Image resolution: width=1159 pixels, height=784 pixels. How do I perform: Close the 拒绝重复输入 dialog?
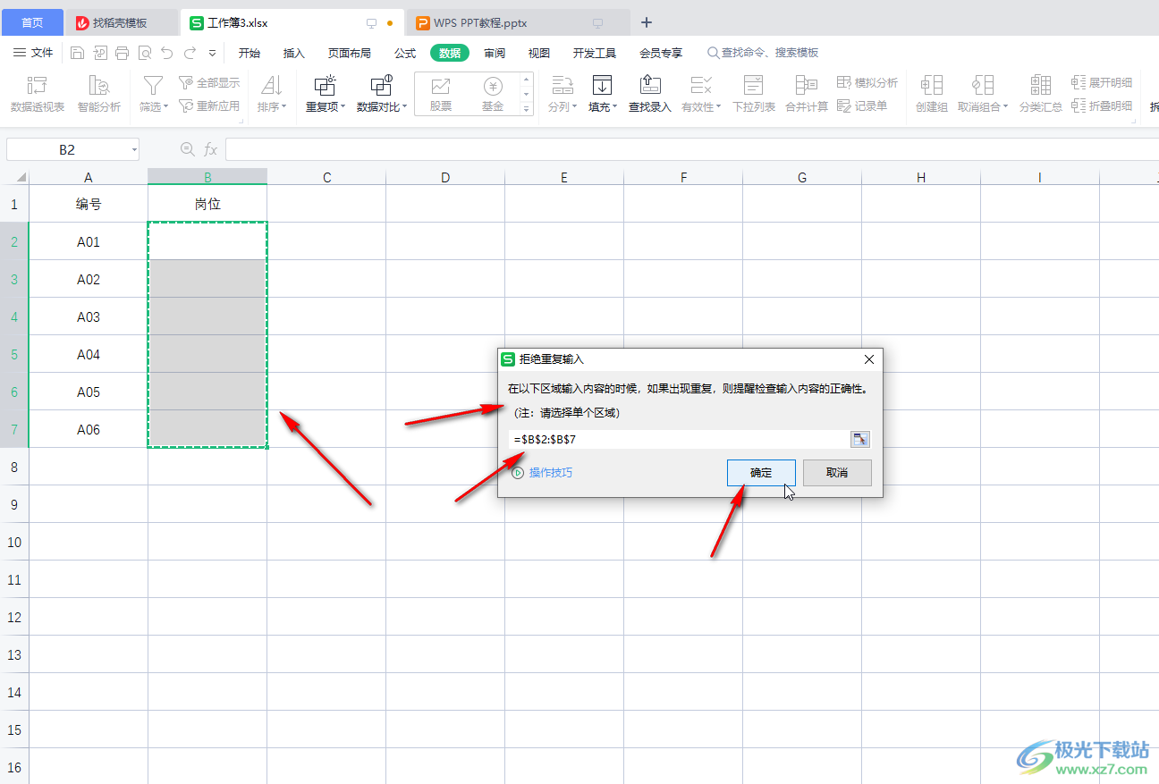[869, 358]
